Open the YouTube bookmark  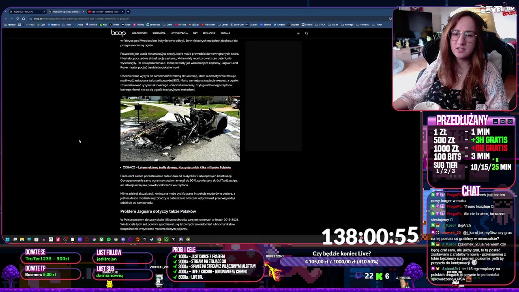tap(180, 25)
